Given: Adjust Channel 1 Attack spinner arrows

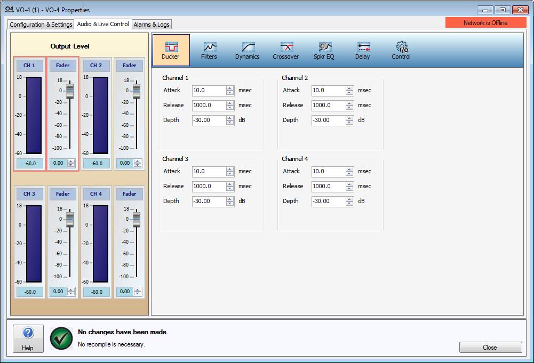Looking at the screenshot, I should 230,91.
